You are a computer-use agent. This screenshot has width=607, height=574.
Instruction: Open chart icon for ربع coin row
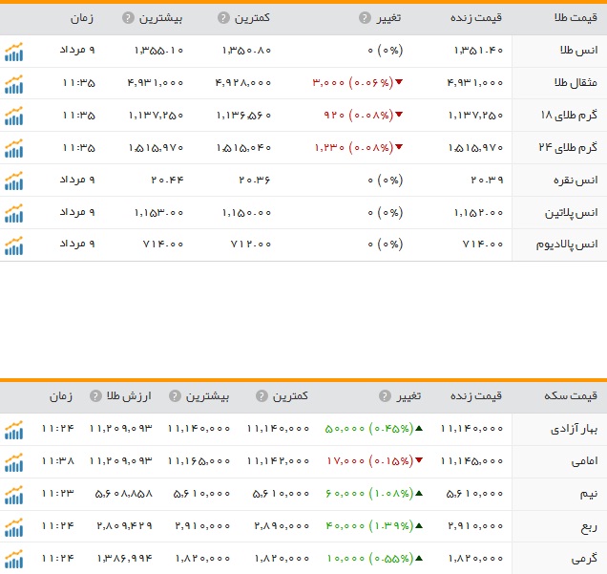[x=14, y=527]
